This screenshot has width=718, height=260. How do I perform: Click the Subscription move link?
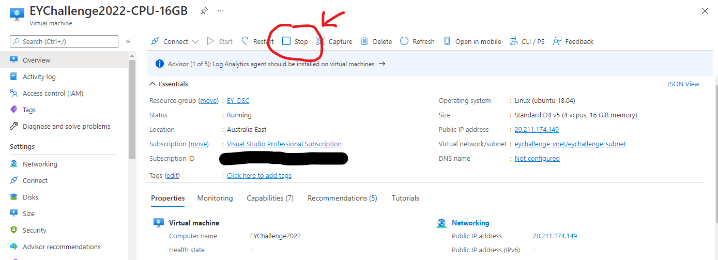click(x=199, y=144)
